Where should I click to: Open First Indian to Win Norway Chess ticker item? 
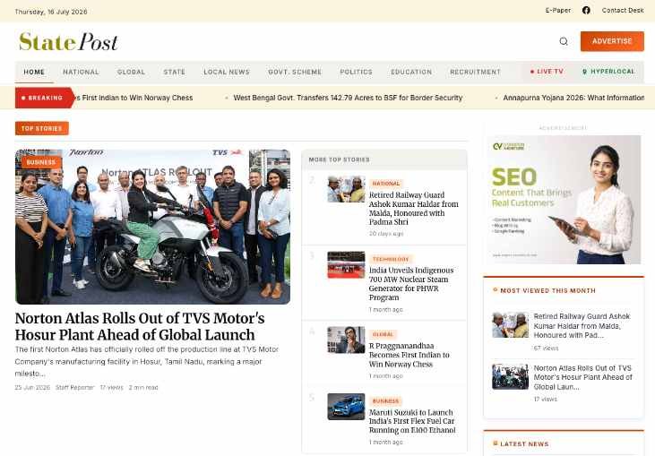(134, 98)
